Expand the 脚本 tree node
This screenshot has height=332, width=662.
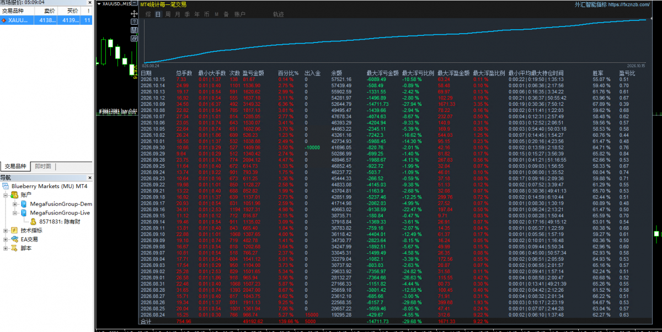6,248
